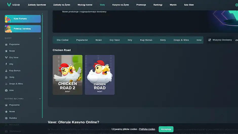Switch to the Drops & Wins category tab
This screenshot has width=238, height=134.
(181, 40)
